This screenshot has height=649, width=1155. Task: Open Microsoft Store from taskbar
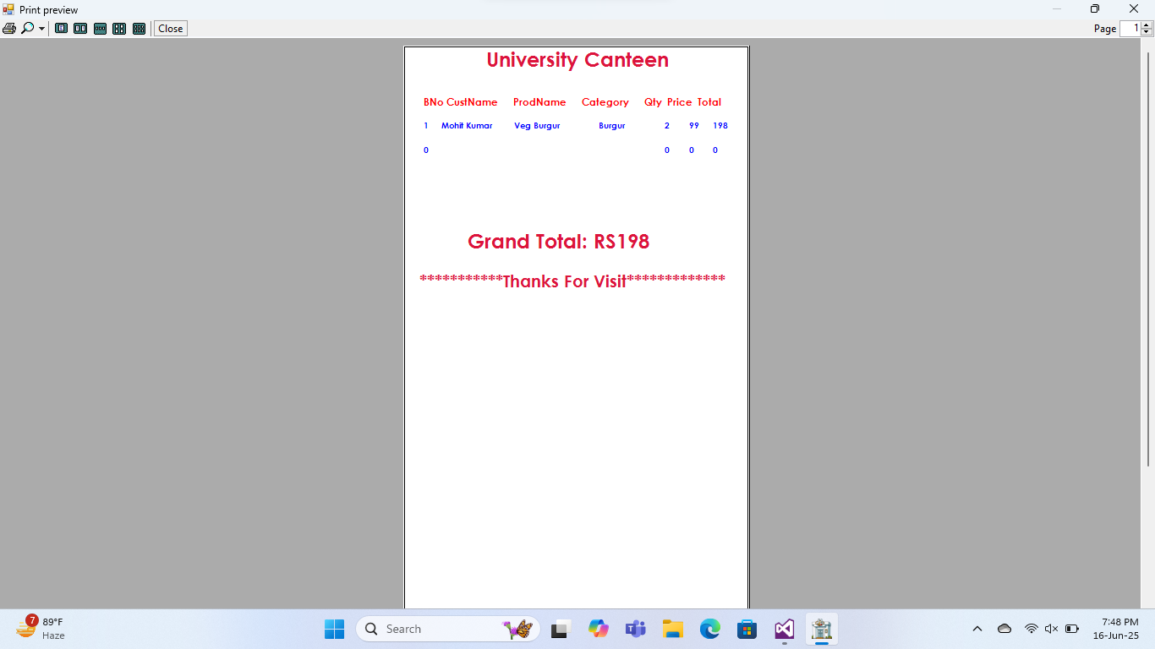tap(747, 629)
